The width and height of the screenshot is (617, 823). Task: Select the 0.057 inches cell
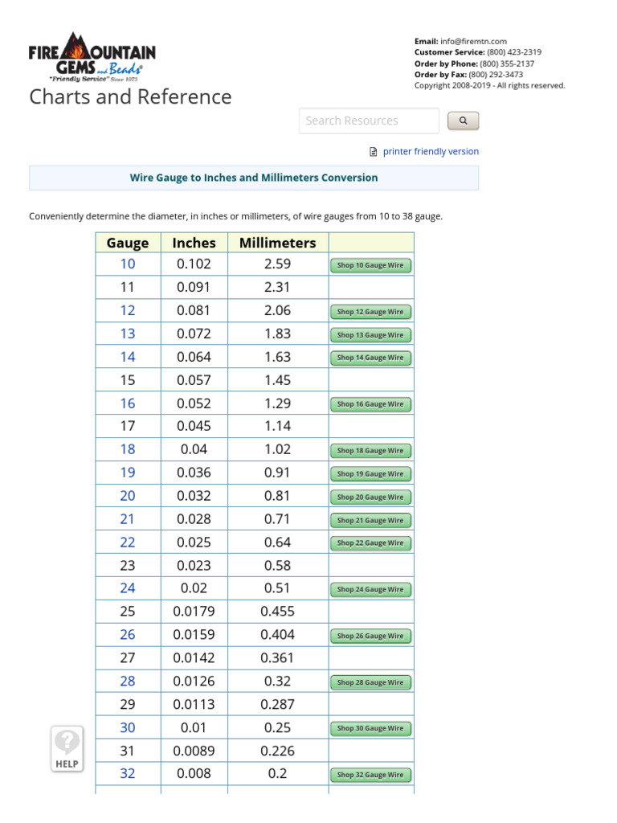194,380
